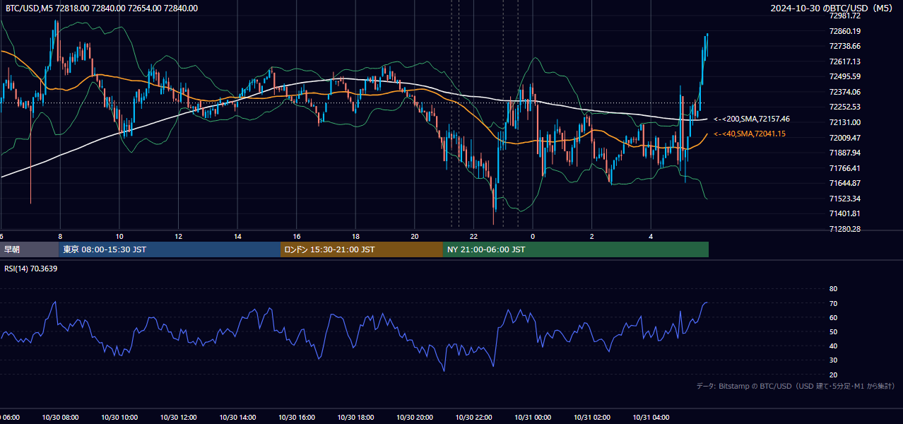The height and width of the screenshot is (424, 903).
Task: Click price axis value 71887.94
Action: click(x=845, y=153)
